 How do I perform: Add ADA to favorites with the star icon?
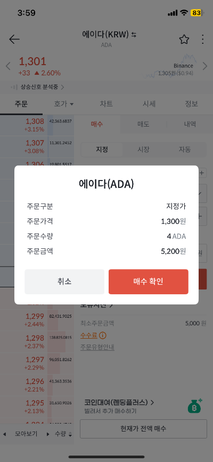184,39
